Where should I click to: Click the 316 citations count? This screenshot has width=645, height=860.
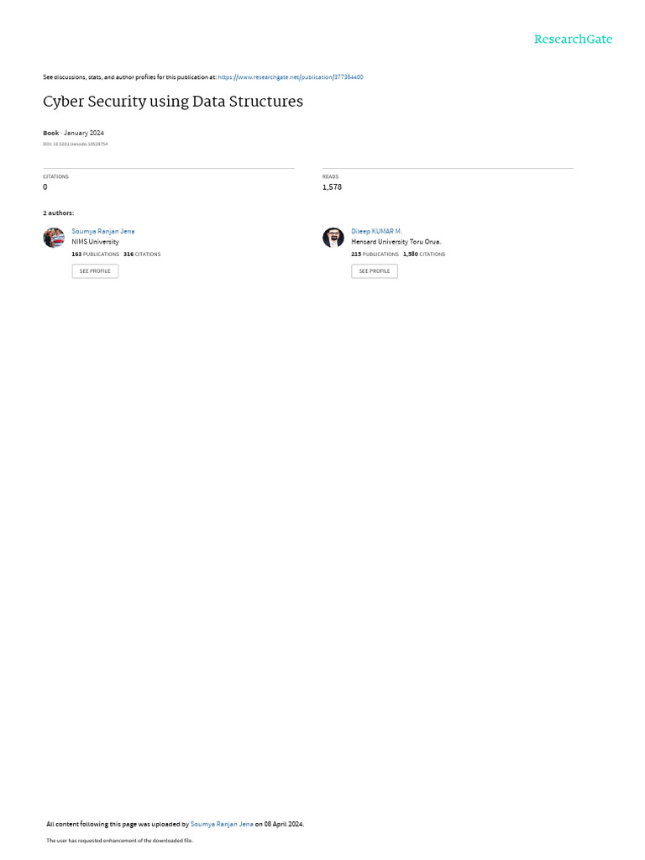point(142,254)
